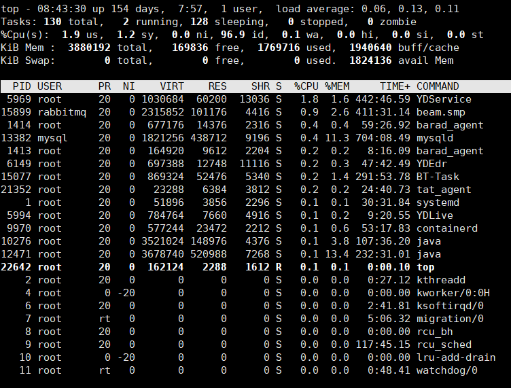Click the RES column header
This screenshot has height=388, width=511.
217,86
